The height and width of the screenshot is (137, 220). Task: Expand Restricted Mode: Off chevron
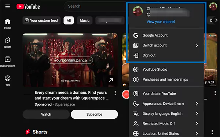197,124
